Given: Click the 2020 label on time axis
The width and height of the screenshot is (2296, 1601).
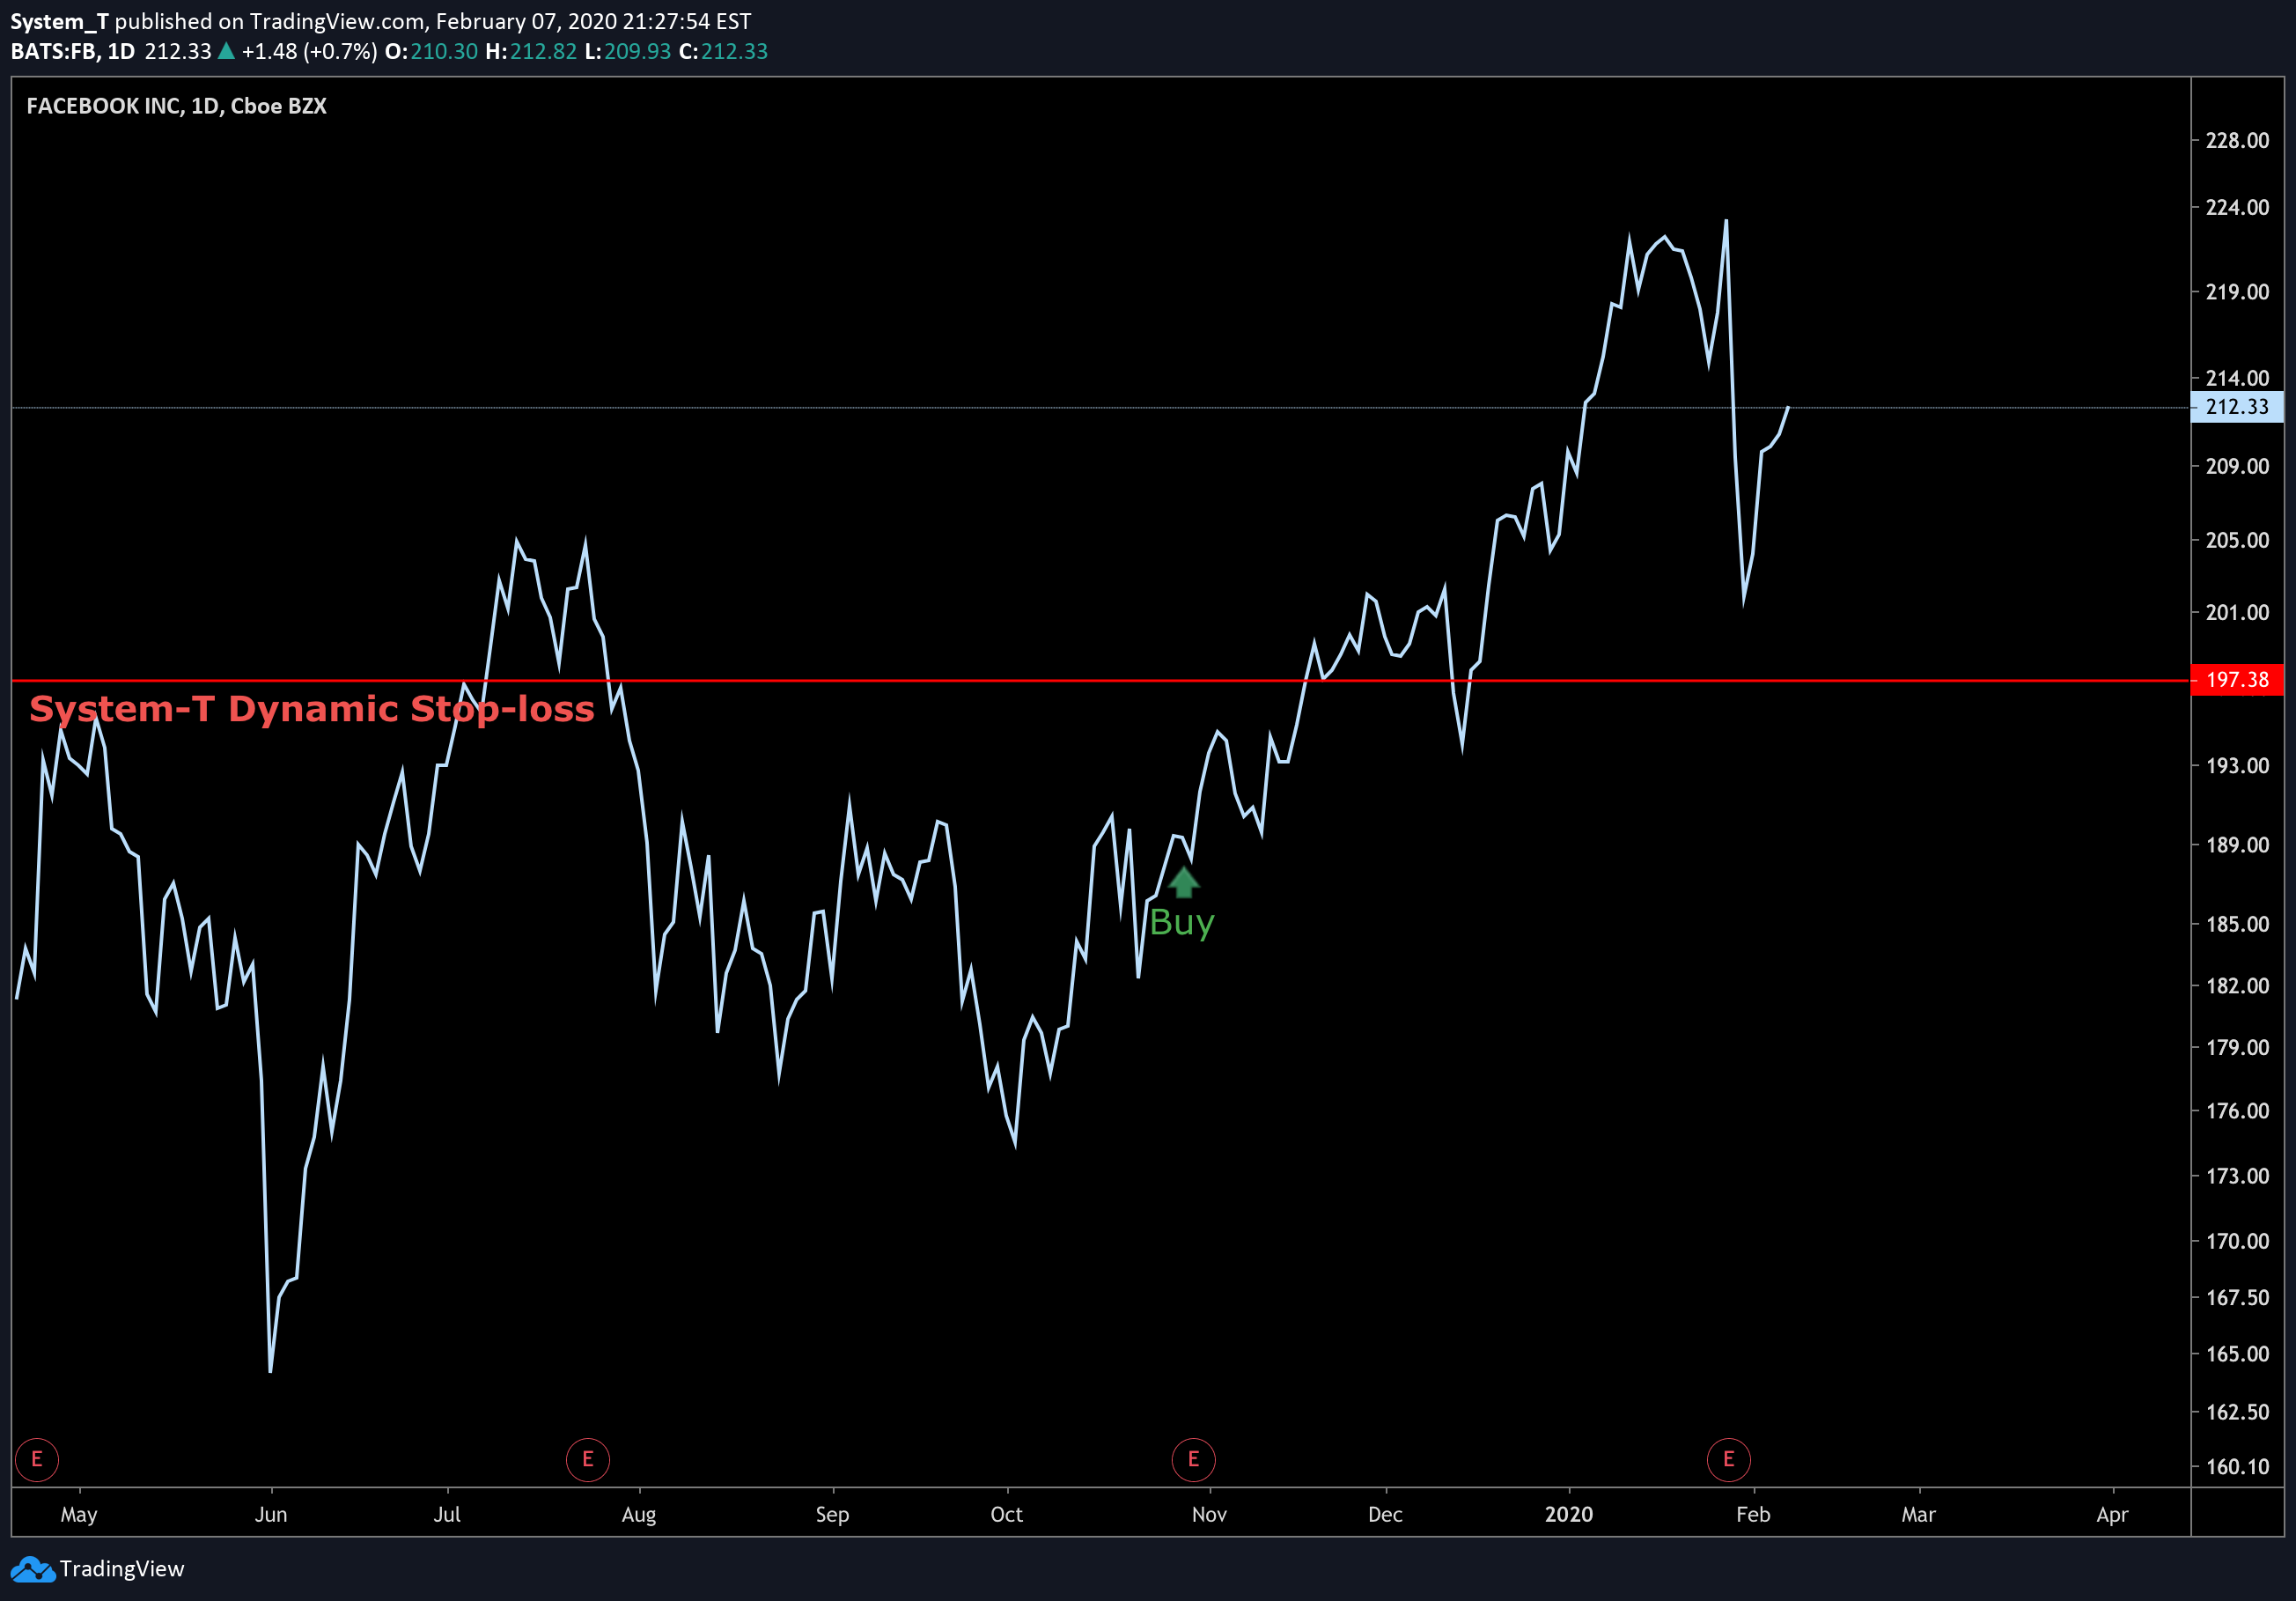Looking at the screenshot, I should click(1569, 1515).
